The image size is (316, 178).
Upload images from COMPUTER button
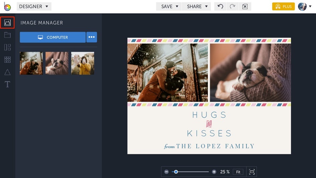point(53,37)
